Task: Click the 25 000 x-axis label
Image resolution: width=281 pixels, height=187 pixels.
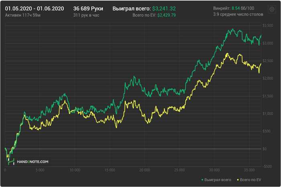Action: 179,170
